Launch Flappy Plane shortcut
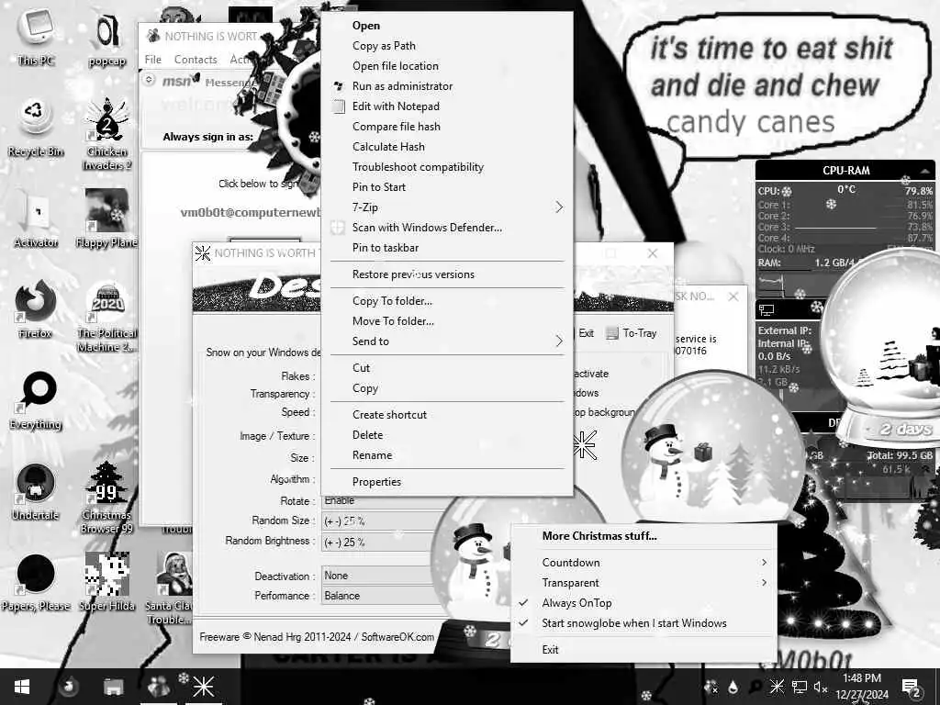940x705 pixels. 106,218
